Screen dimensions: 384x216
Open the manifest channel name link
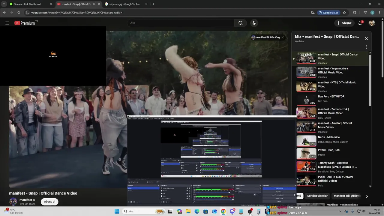pyautogui.click(x=26, y=200)
